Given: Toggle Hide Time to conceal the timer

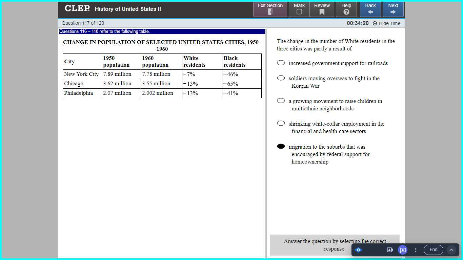Looking at the screenshot, I should click(x=387, y=23).
